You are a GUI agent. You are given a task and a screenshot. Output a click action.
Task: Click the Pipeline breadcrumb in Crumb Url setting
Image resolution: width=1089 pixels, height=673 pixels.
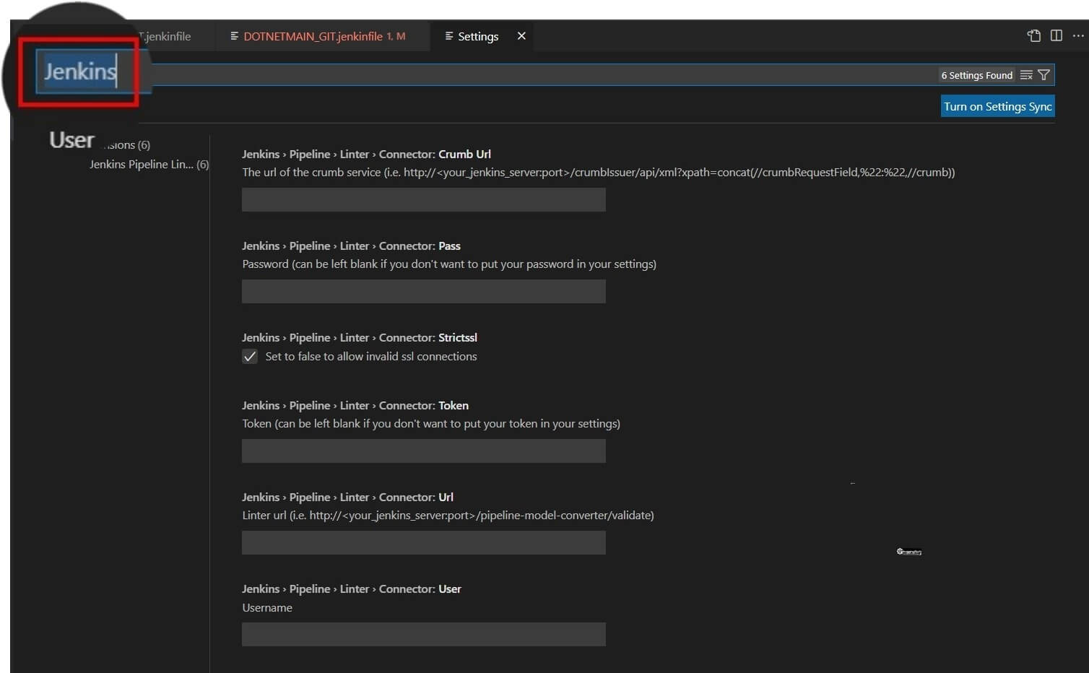click(x=310, y=154)
